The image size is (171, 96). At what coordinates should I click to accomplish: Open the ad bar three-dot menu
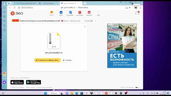[96, 21]
